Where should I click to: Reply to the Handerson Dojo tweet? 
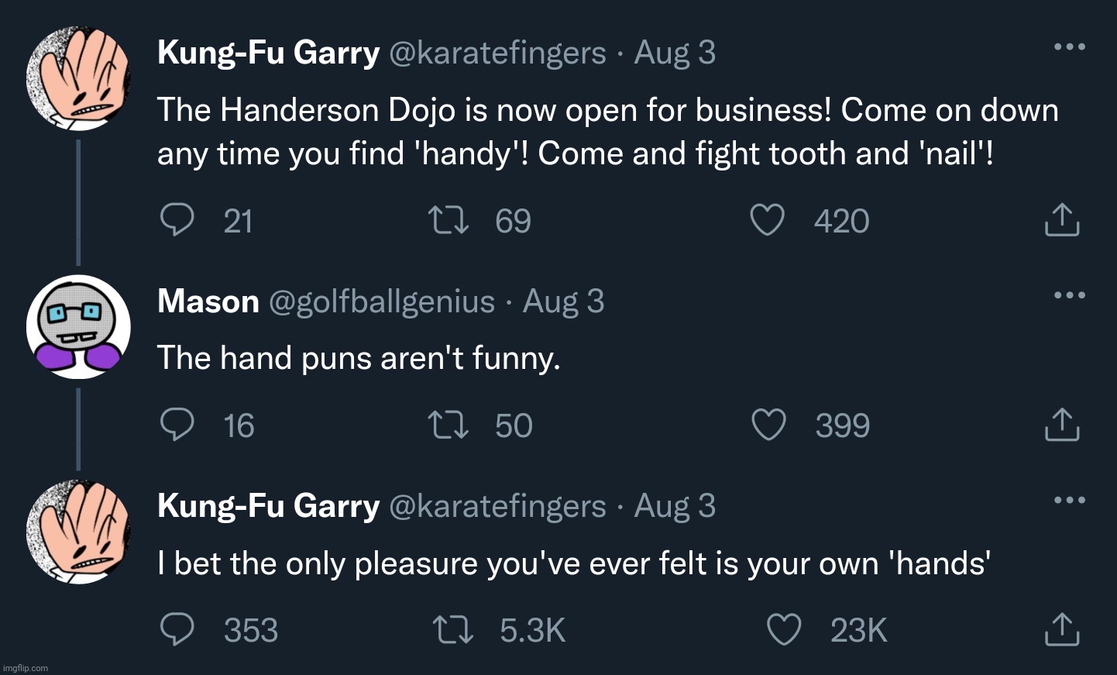[x=177, y=220]
